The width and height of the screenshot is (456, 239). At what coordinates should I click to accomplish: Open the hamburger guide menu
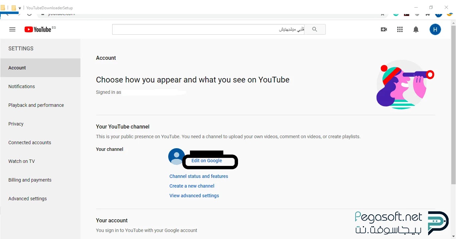(x=12, y=29)
